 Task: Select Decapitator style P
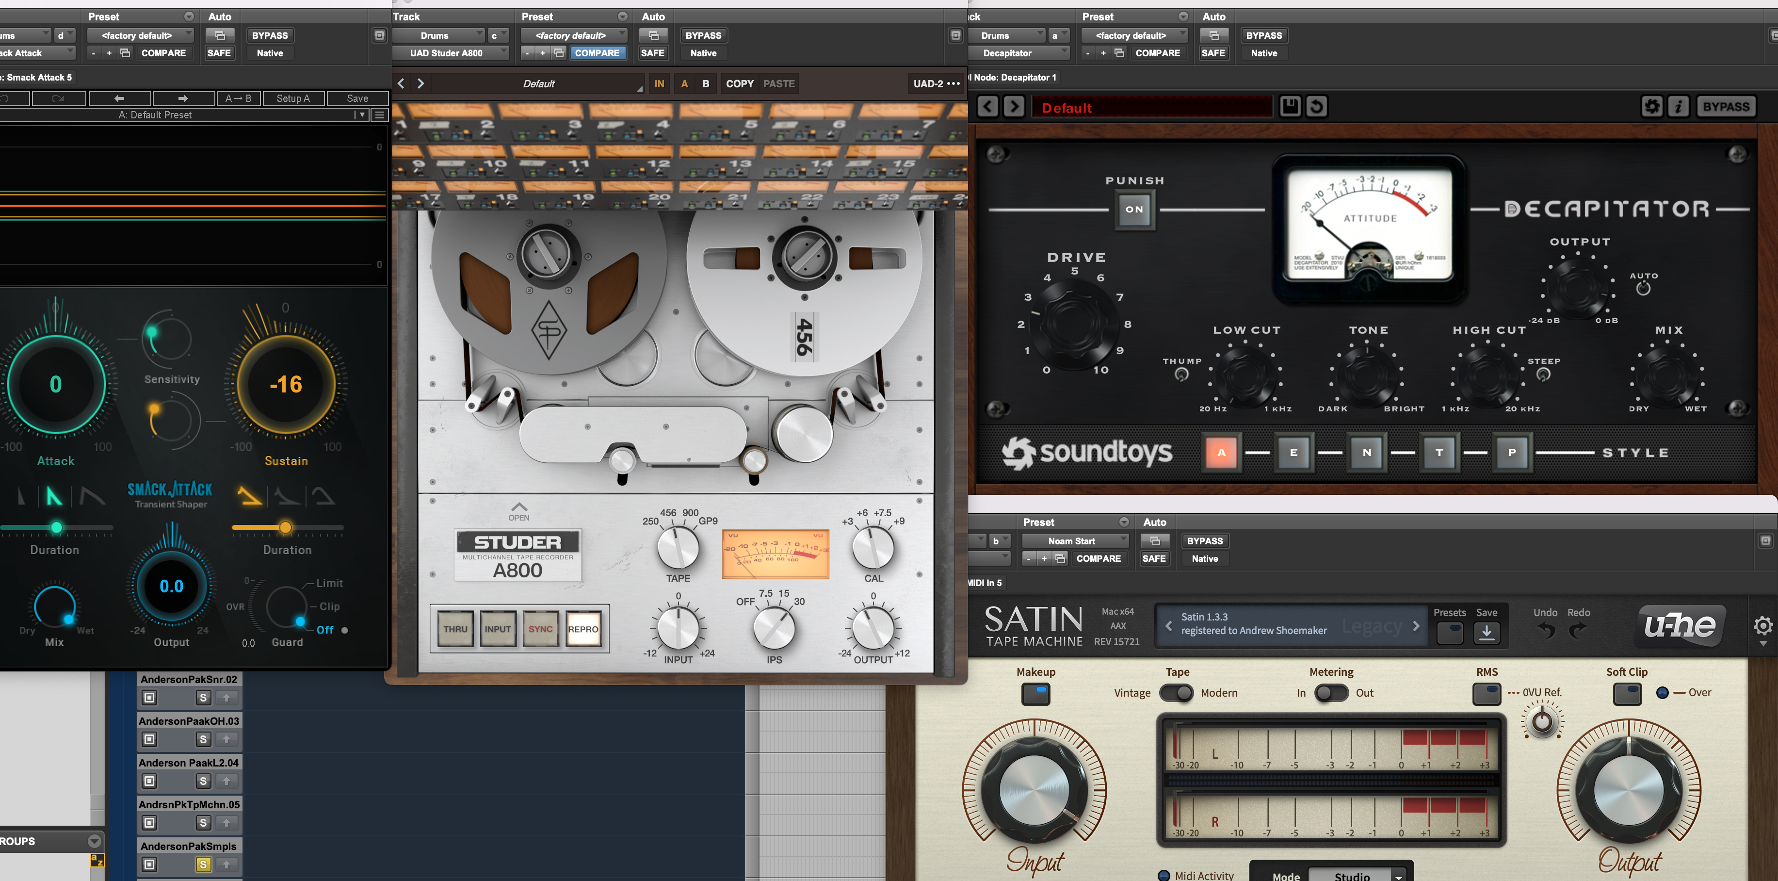tap(1512, 452)
